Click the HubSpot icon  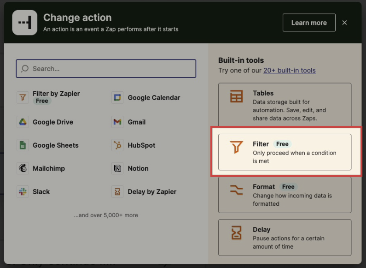pyautogui.click(x=117, y=145)
